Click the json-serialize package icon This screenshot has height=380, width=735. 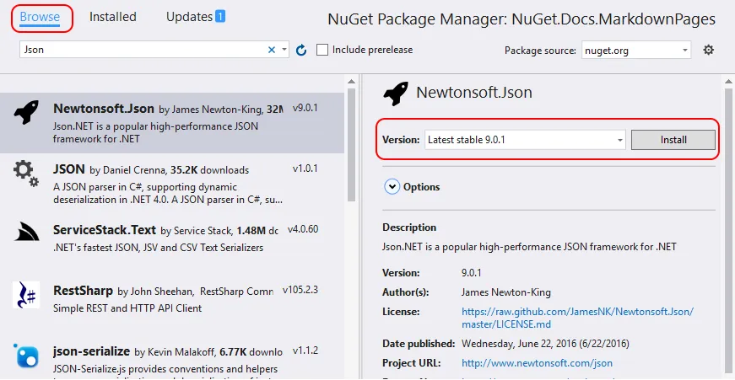coord(26,356)
